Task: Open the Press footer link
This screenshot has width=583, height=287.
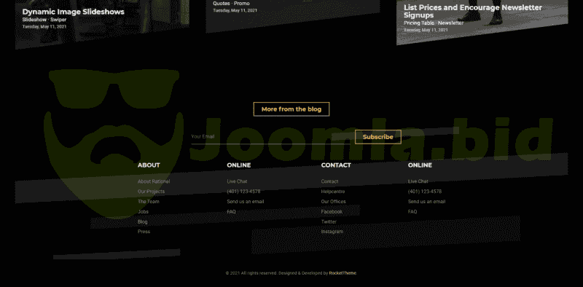Action: [x=144, y=231]
